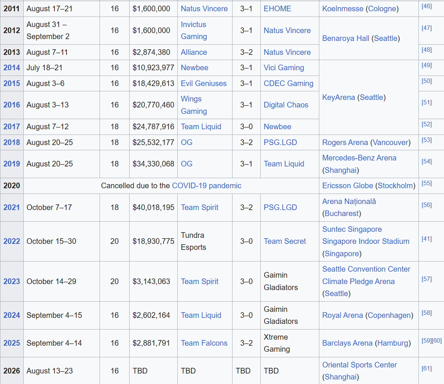Open the 2023 tournament year link
The width and height of the screenshot is (444, 384).
click(x=12, y=281)
